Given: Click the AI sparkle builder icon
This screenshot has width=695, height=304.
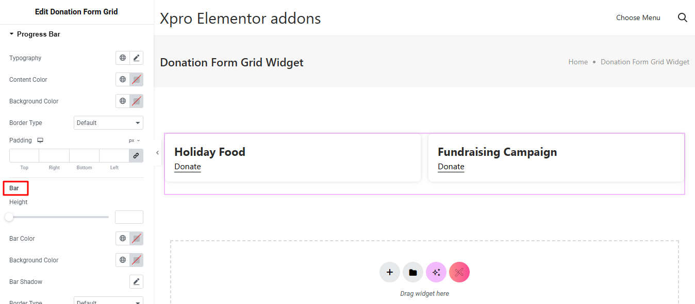Looking at the screenshot, I should coord(436,272).
